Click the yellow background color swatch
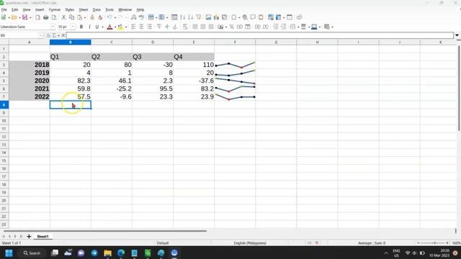This screenshot has height=259, width=461. pyautogui.click(x=120, y=27)
